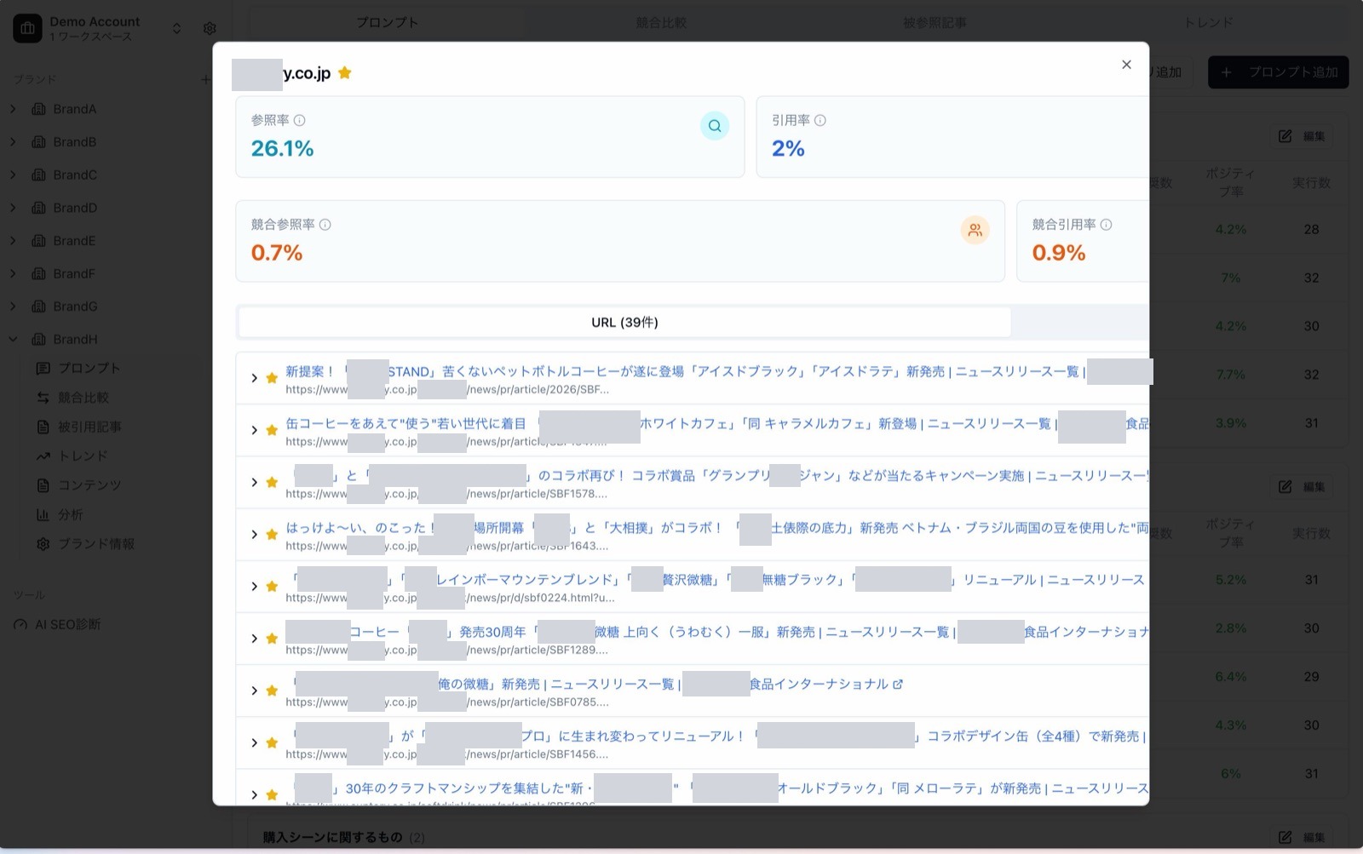Expand the はっけよ〜い、のこった URL row
This screenshot has height=854, width=1363.
click(x=254, y=534)
